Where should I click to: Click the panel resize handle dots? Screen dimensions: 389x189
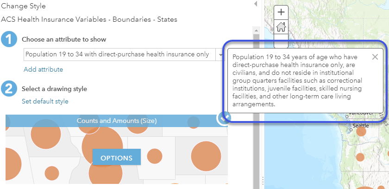tap(263, 180)
